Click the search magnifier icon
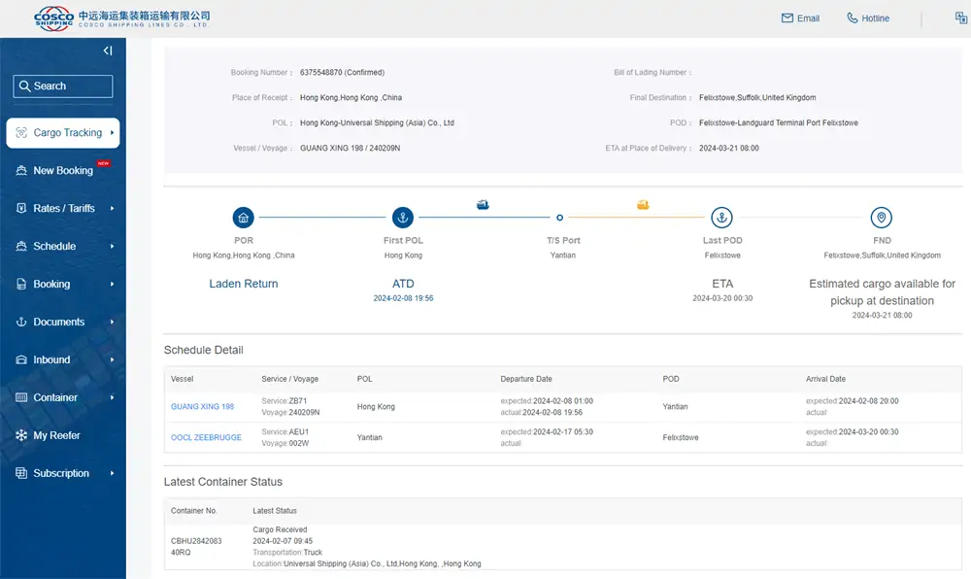The width and height of the screenshot is (971, 579). 25,86
